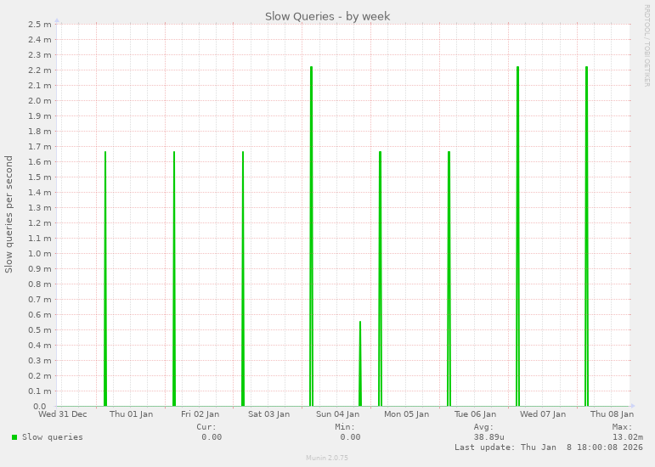Click the Last update timestamp line

click(x=549, y=447)
